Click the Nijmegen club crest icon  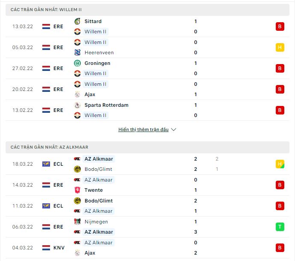click(x=77, y=222)
